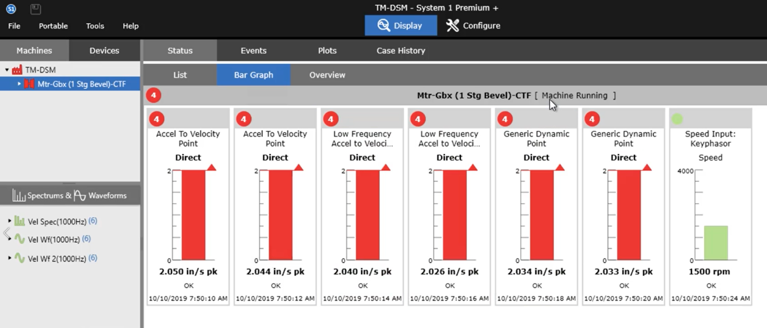Open the File menu
Viewport: 767px width, 328px height.
click(x=14, y=26)
